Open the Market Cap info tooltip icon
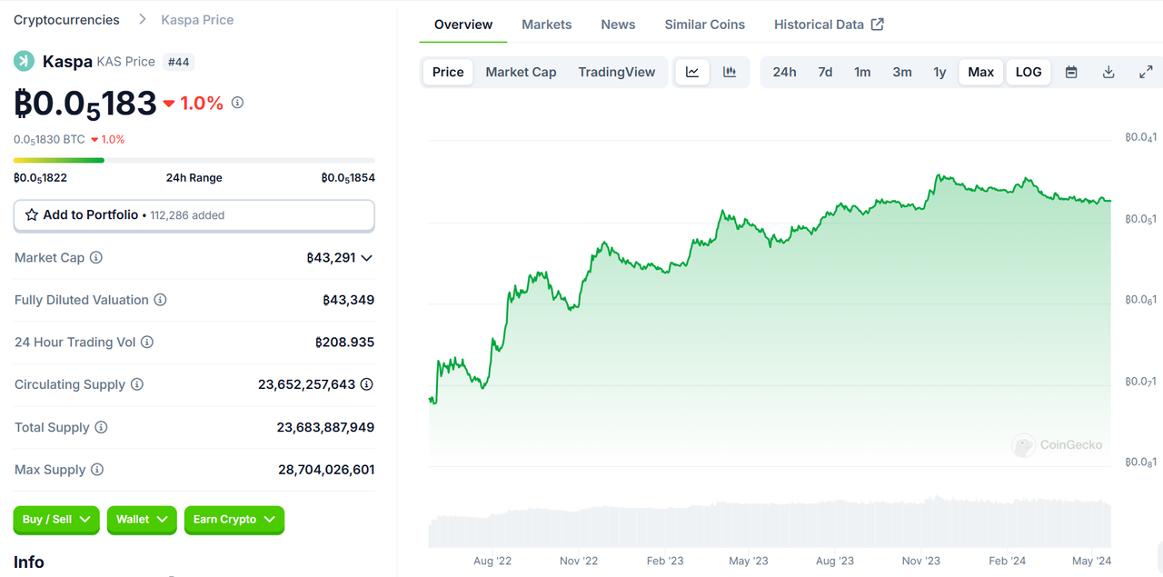Image resolution: width=1163 pixels, height=577 pixels. (96, 258)
